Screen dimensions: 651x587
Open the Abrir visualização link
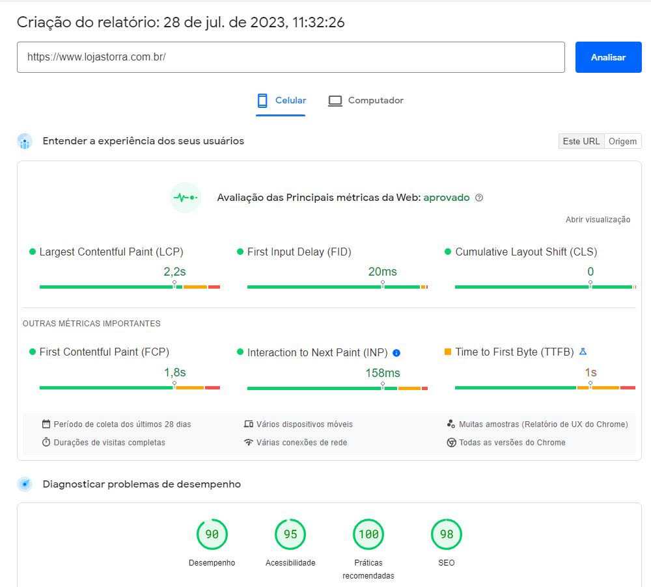coord(598,220)
